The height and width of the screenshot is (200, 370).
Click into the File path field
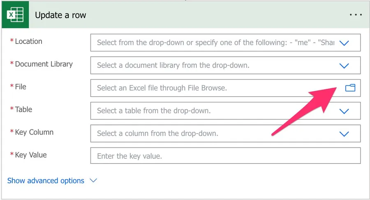pyautogui.click(x=214, y=88)
